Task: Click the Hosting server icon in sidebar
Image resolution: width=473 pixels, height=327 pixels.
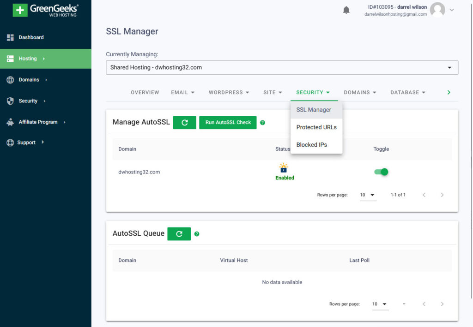Action: 10,59
